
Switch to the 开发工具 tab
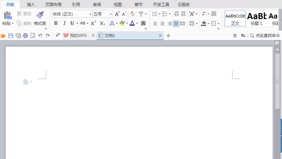[x=161, y=4]
